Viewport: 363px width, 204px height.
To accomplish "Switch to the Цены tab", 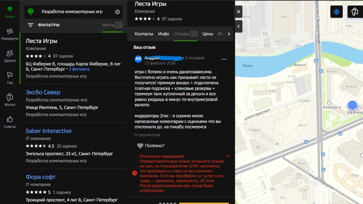I will pyautogui.click(x=207, y=34).
